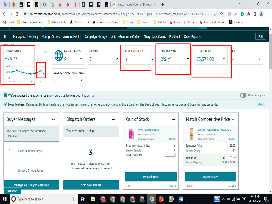Screen dimensions: 272x204
Task: Open Order Reports
Action: 192,37
